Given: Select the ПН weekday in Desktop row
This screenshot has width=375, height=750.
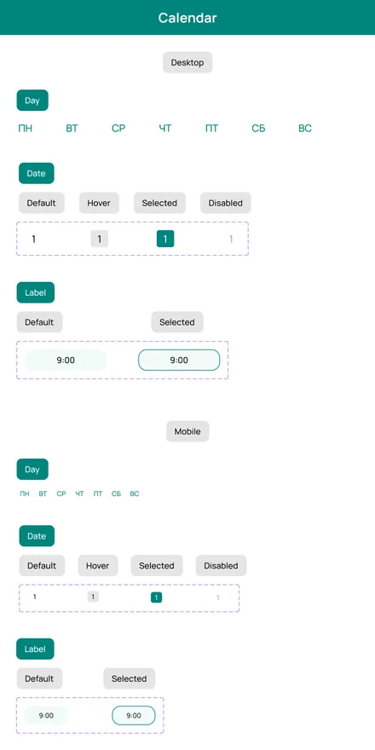Looking at the screenshot, I should (26, 128).
